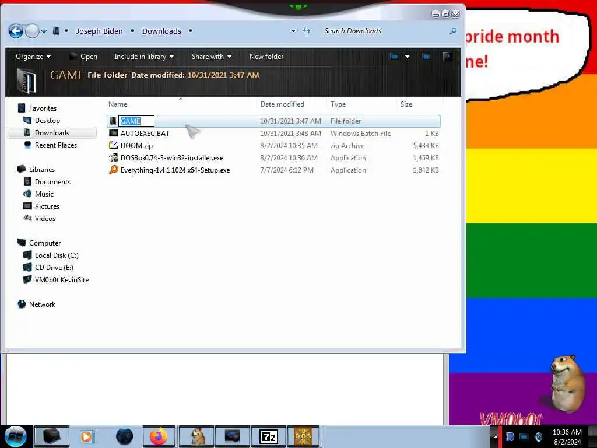
Task: Click the network tray icon
Action: (524, 436)
